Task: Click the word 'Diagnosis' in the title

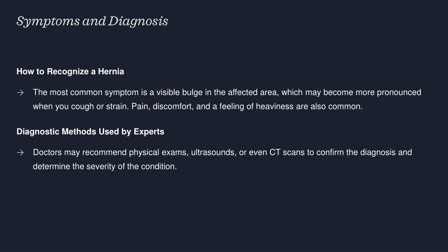Action: 138,22
